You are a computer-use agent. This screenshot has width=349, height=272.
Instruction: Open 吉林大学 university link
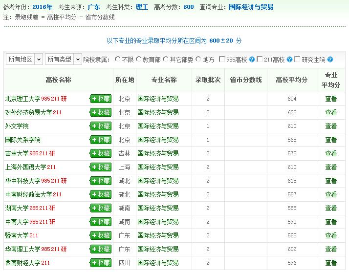17,153
